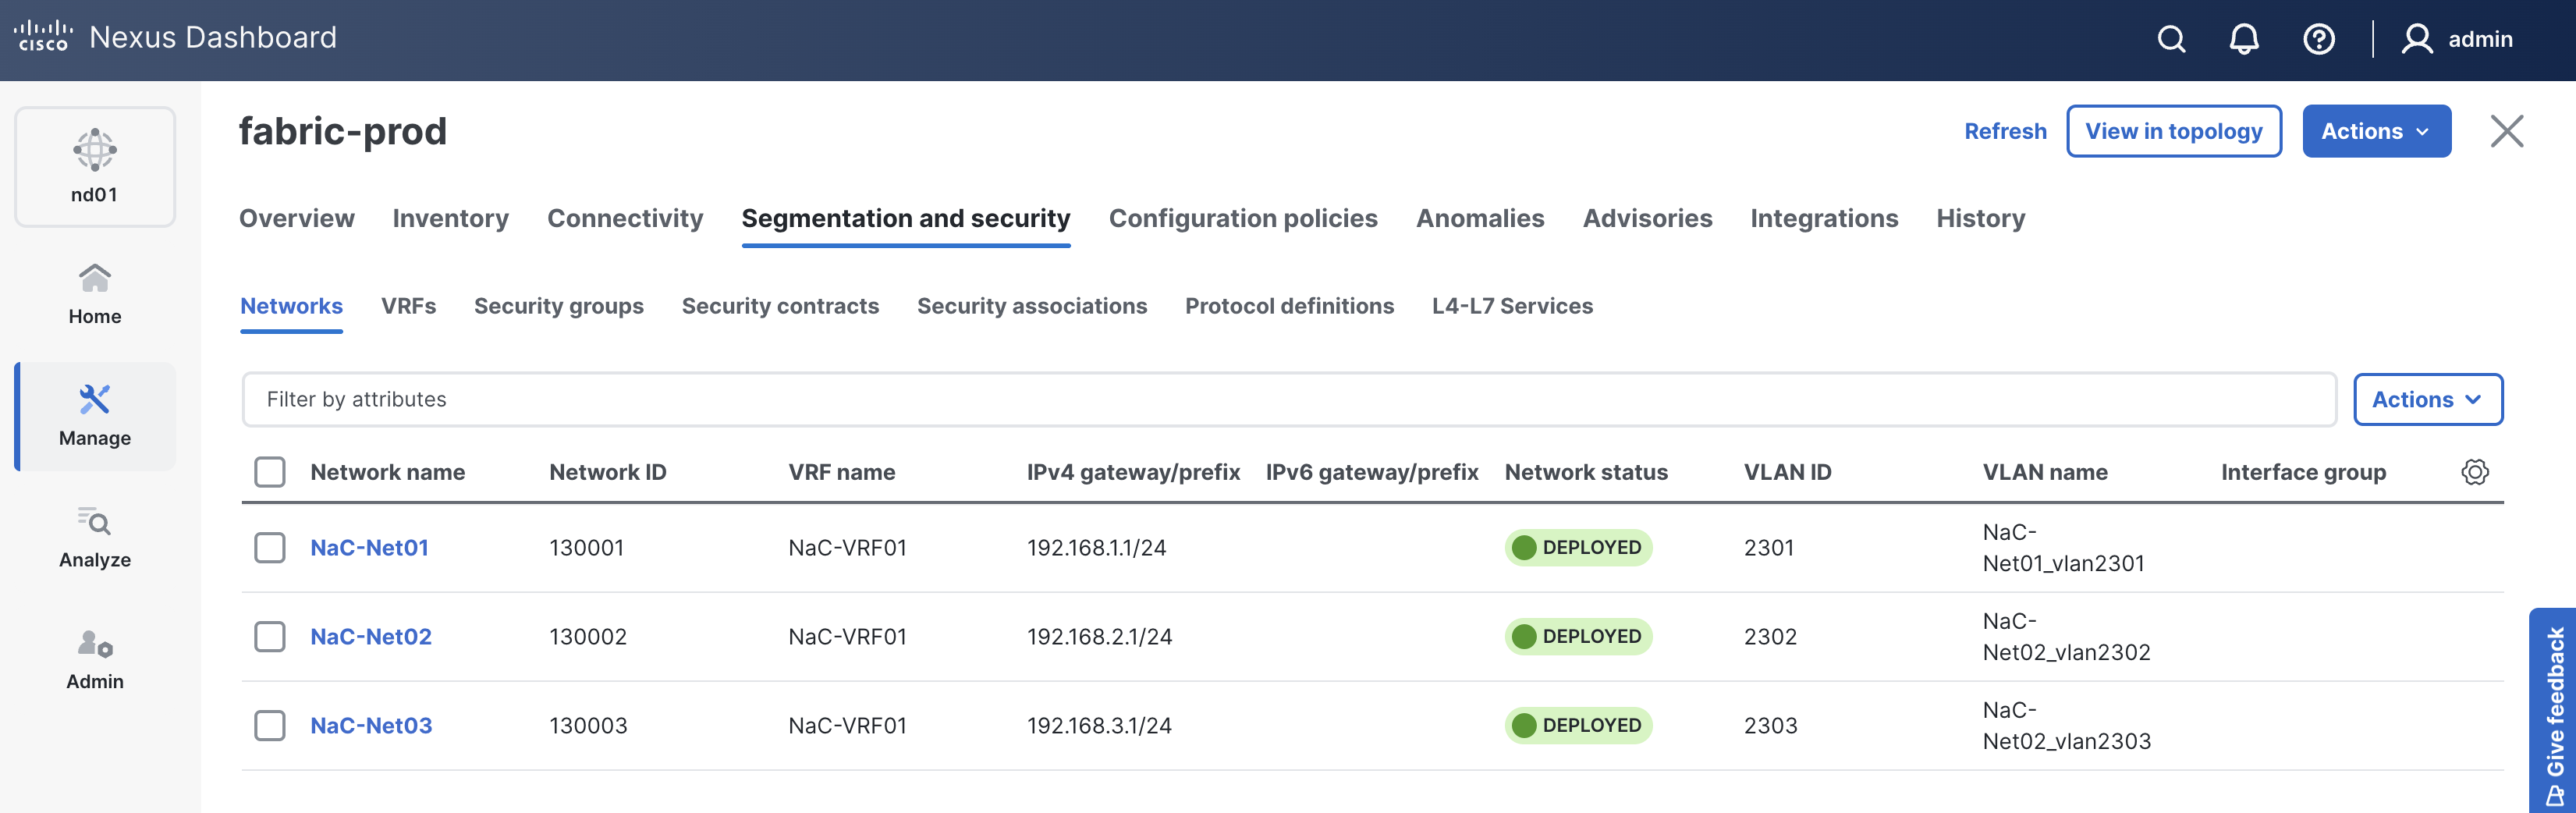Image resolution: width=2576 pixels, height=813 pixels.
Task: Open the search magnifier in header
Action: (2171, 39)
